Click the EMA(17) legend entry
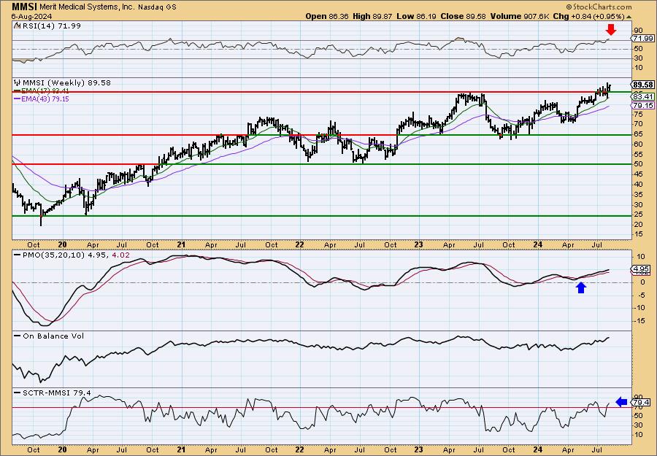This screenshot has width=657, height=456. click(x=42, y=91)
